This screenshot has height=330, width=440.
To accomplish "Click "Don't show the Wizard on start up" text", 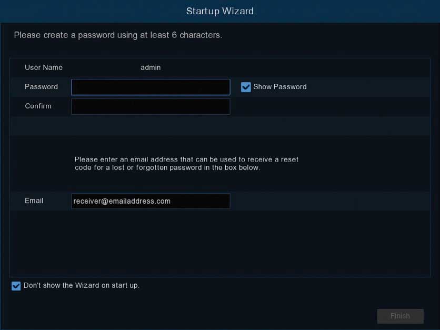I will point(82,285).
